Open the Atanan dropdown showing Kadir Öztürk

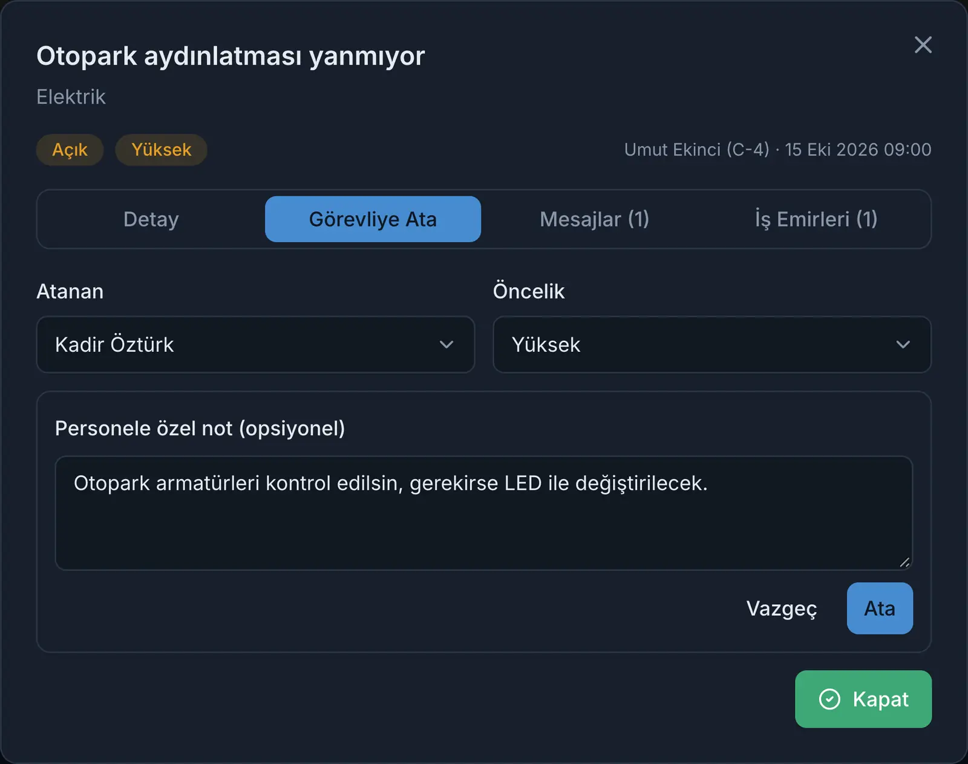(255, 344)
